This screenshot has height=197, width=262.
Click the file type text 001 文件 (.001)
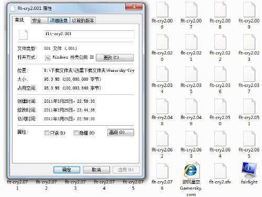tap(60, 48)
